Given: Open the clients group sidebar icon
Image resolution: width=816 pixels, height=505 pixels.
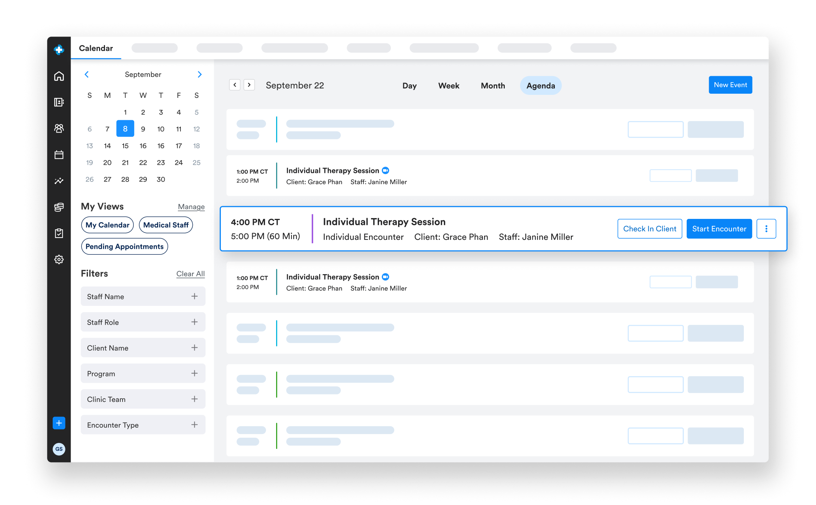Looking at the screenshot, I should click(59, 128).
